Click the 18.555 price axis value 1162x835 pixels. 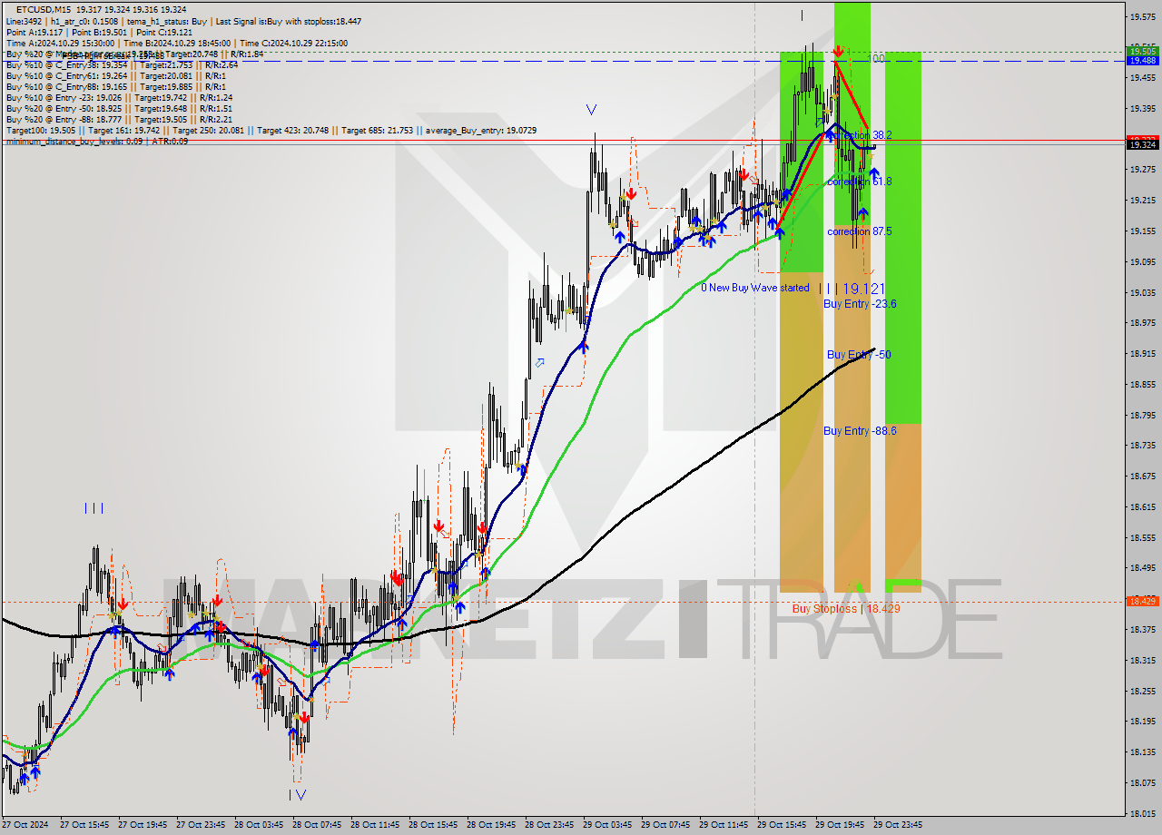(1143, 537)
